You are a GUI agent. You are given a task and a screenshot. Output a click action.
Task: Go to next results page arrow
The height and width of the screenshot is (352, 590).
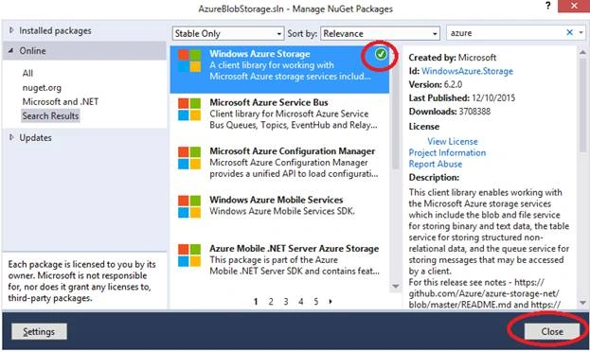(331, 301)
